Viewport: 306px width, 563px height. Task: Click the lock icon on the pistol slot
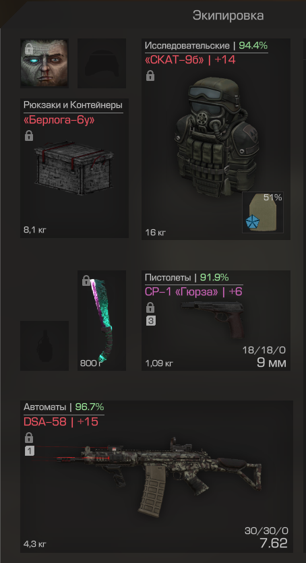tap(150, 307)
